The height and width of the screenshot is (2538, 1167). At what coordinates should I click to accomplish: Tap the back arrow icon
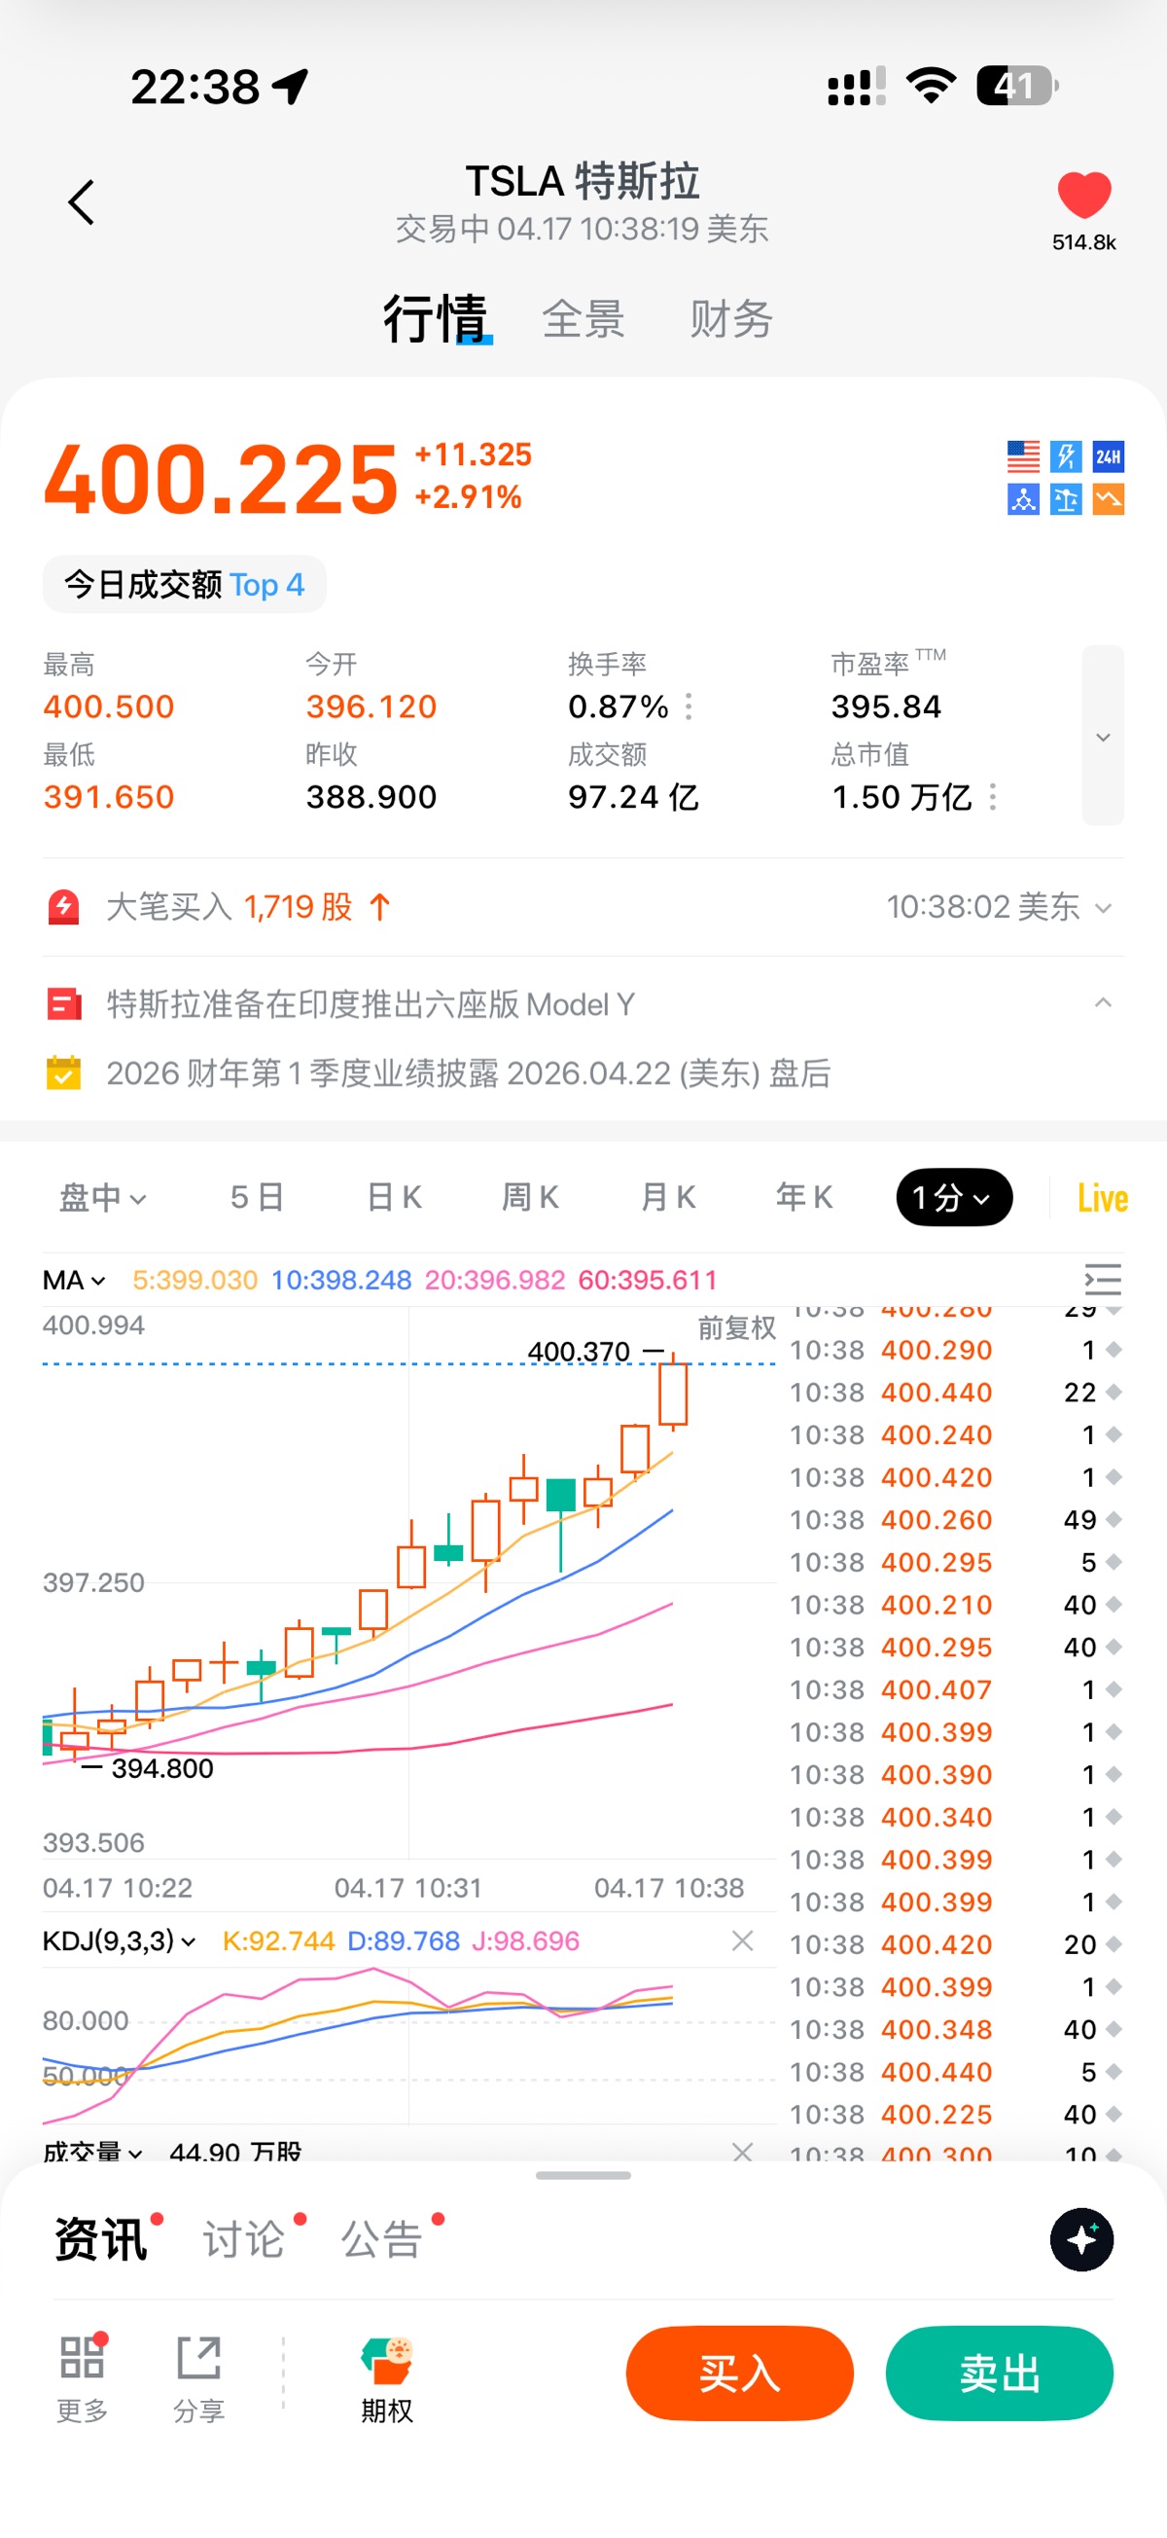point(81,202)
